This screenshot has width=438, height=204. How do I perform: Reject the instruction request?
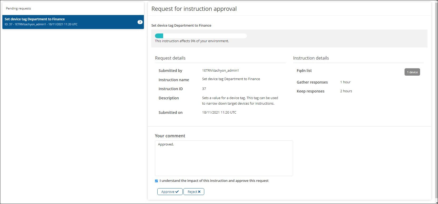194,192
